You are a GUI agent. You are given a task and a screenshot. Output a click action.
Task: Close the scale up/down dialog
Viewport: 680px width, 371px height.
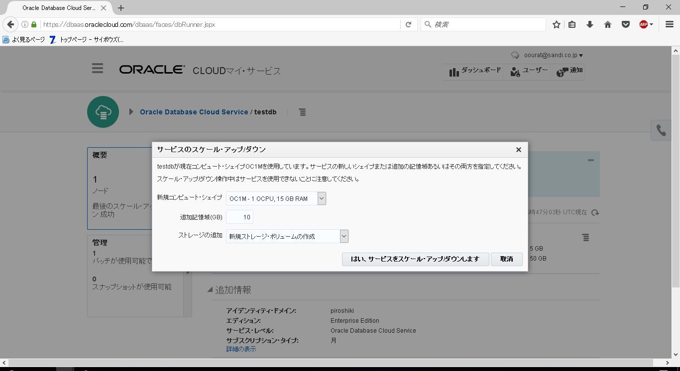click(518, 150)
